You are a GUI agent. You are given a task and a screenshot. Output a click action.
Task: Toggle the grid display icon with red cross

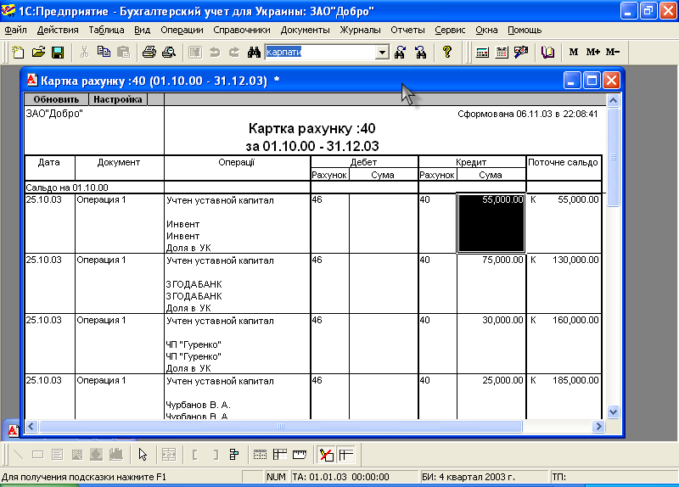tap(326, 455)
